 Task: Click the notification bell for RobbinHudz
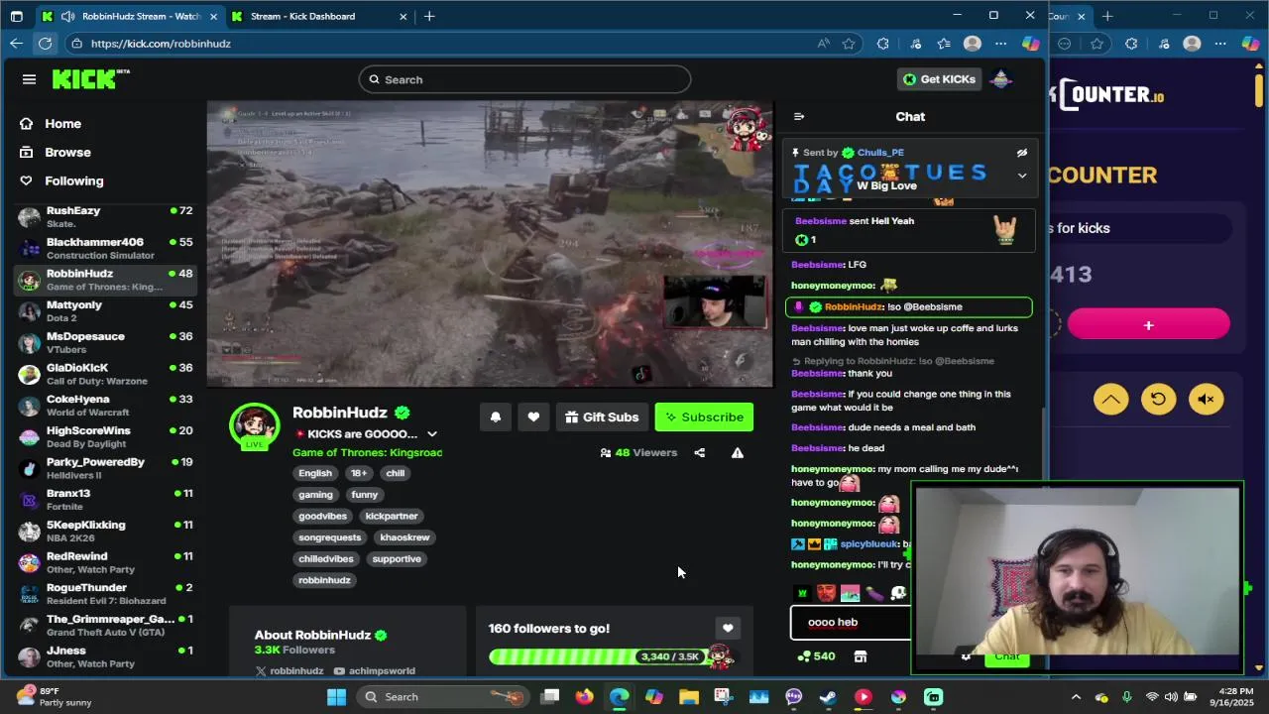pos(496,417)
